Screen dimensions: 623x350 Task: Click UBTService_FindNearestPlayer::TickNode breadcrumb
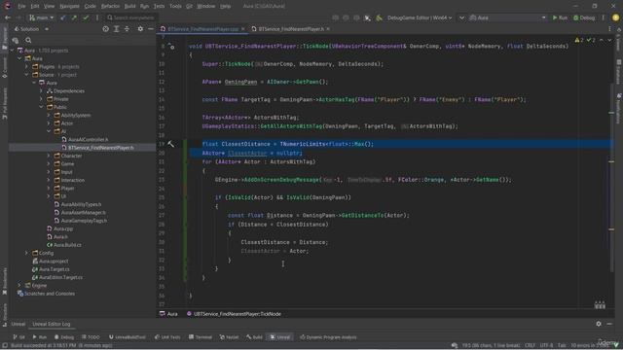click(234, 314)
